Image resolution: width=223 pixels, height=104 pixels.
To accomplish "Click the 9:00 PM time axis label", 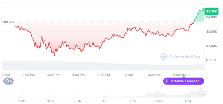I will (104, 75).
